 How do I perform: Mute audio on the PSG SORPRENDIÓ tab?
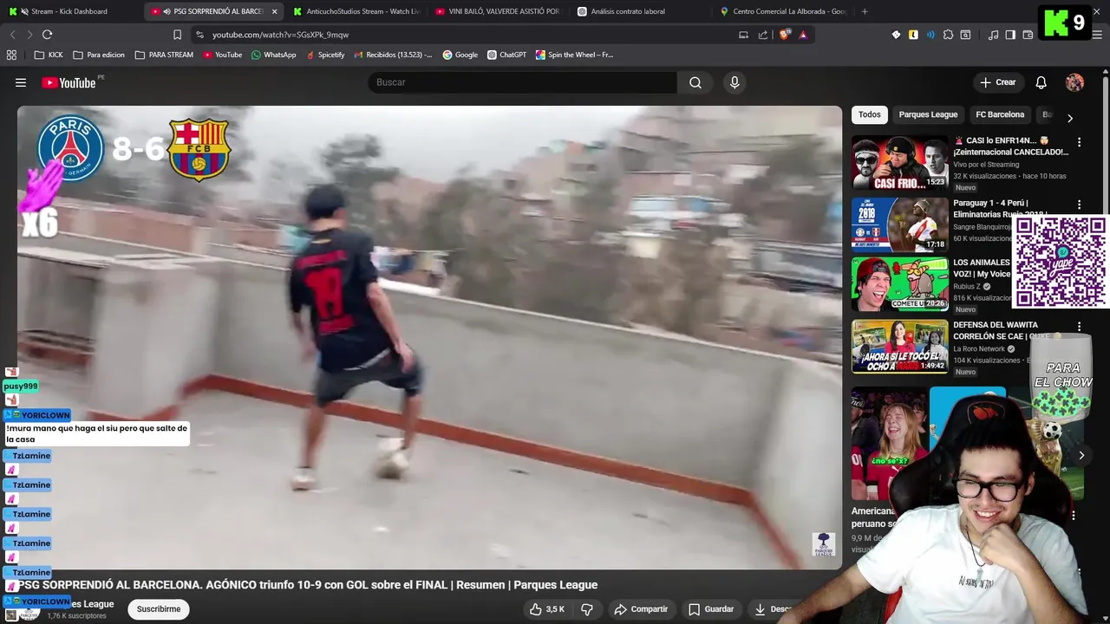click(x=166, y=11)
